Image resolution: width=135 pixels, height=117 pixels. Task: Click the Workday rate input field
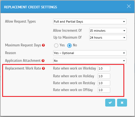(104, 68)
